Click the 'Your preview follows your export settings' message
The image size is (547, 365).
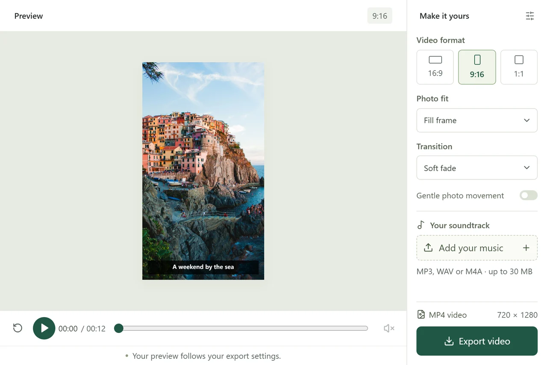coord(206,356)
